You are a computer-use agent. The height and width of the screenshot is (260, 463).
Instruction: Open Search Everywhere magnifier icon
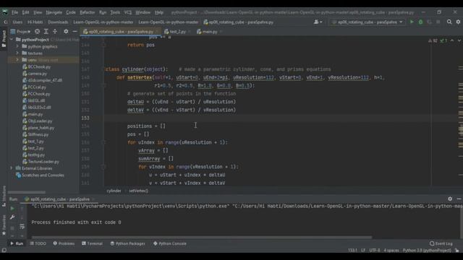point(449,22)
